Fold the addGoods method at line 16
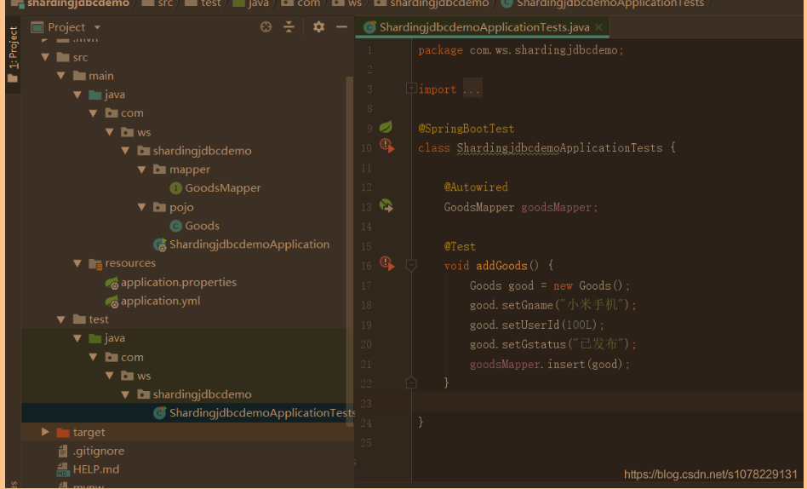807x489 pixels. tap(410, 265)
